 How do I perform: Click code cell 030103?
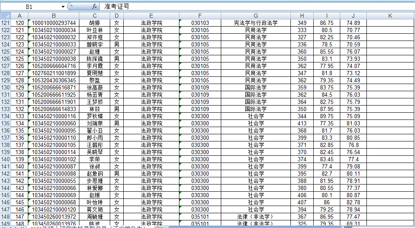(200, 23)
